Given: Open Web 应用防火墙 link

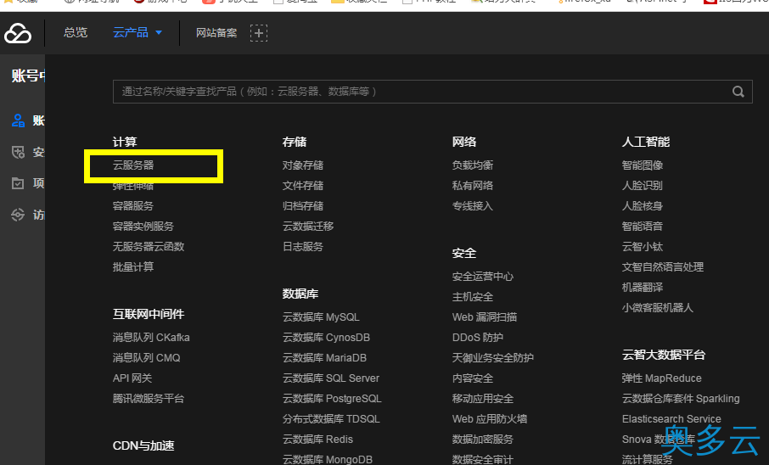Looking at the screenshot, I should (x=490, y=419).
